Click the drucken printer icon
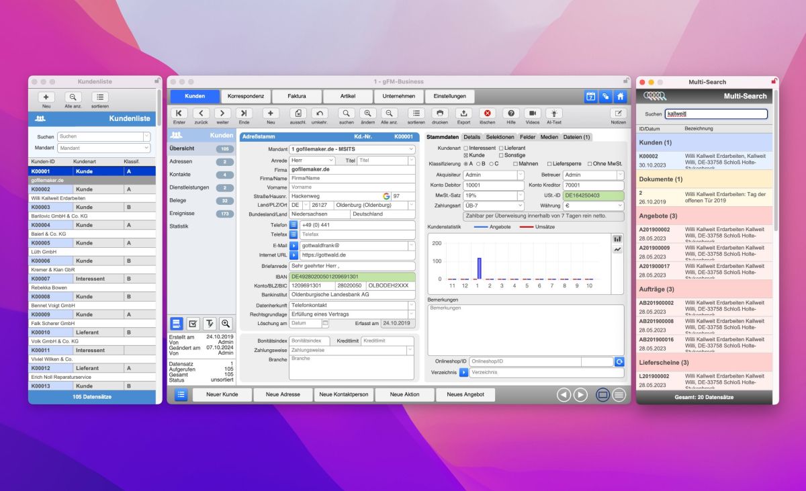Viewport: 806px width, 491px height. click(x=440, y=114)
